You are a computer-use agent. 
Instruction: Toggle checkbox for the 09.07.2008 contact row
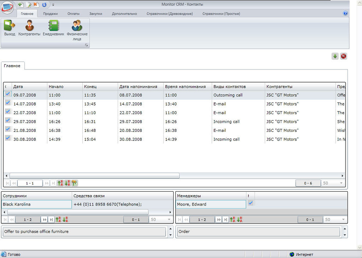coord(8,94)
